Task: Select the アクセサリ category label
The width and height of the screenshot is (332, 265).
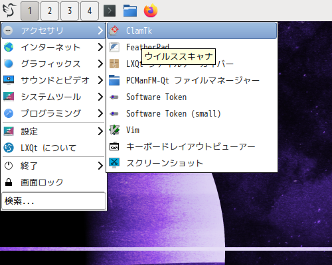Action: click(42, 30)
